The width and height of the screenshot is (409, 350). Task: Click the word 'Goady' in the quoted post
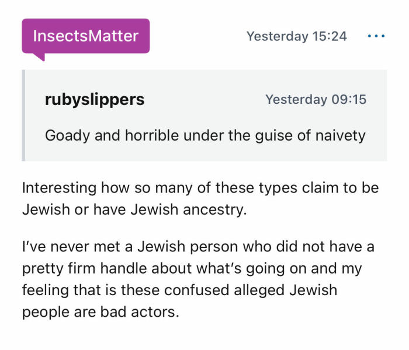click(63, 135)
